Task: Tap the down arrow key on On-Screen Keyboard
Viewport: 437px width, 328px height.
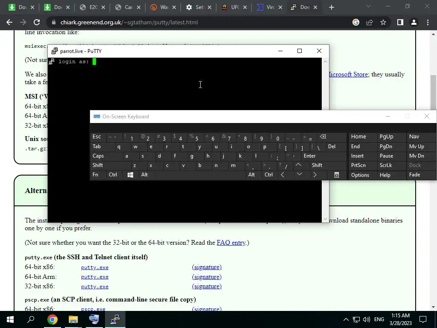Action: tap(300, 175)
